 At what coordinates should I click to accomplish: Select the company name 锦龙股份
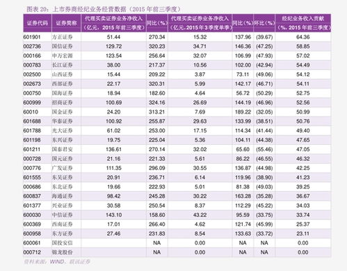tap(62, 252)
